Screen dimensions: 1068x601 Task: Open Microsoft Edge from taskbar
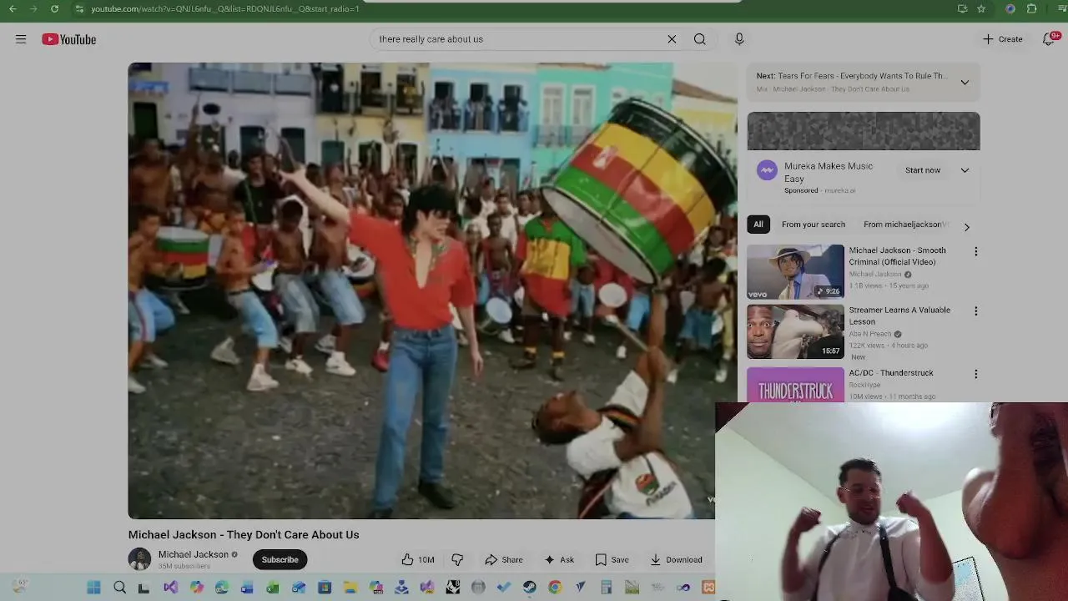click(222, 588)
